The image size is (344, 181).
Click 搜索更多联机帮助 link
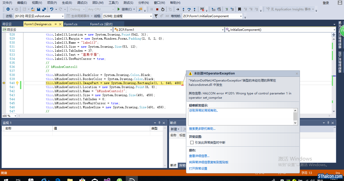[x=202, y=129]
